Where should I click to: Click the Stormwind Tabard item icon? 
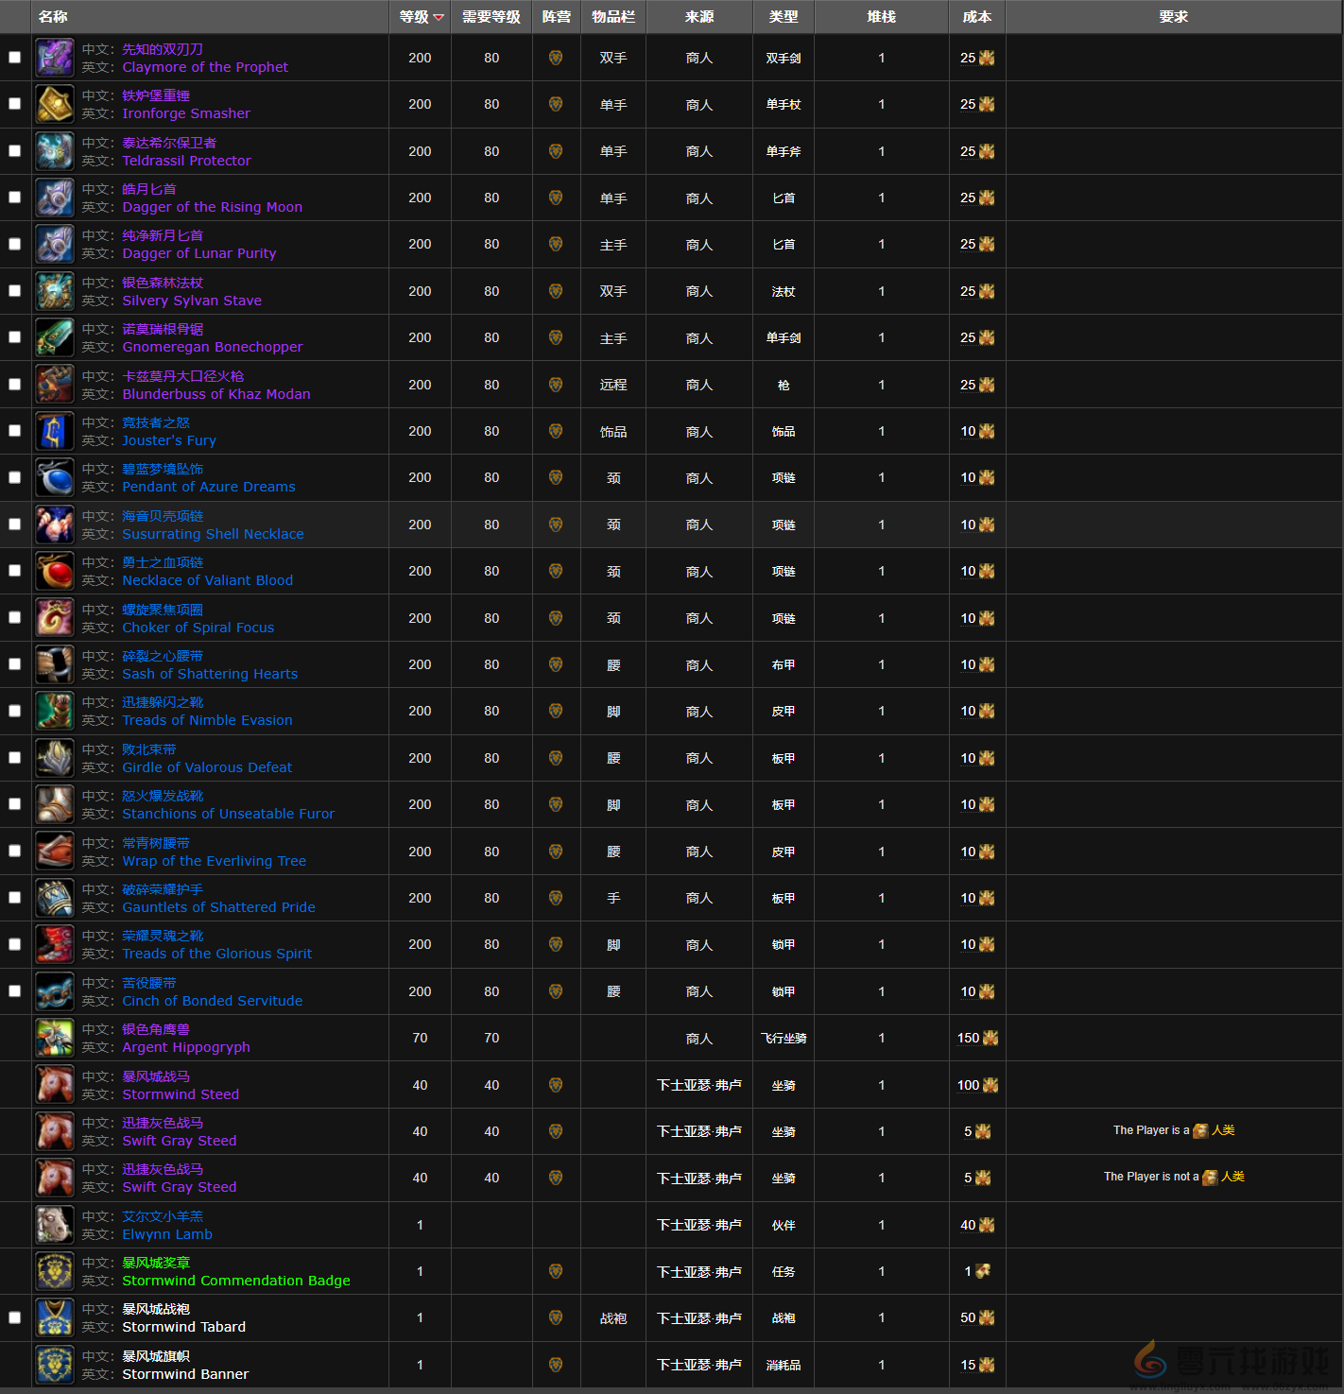tap(55, 1317)
